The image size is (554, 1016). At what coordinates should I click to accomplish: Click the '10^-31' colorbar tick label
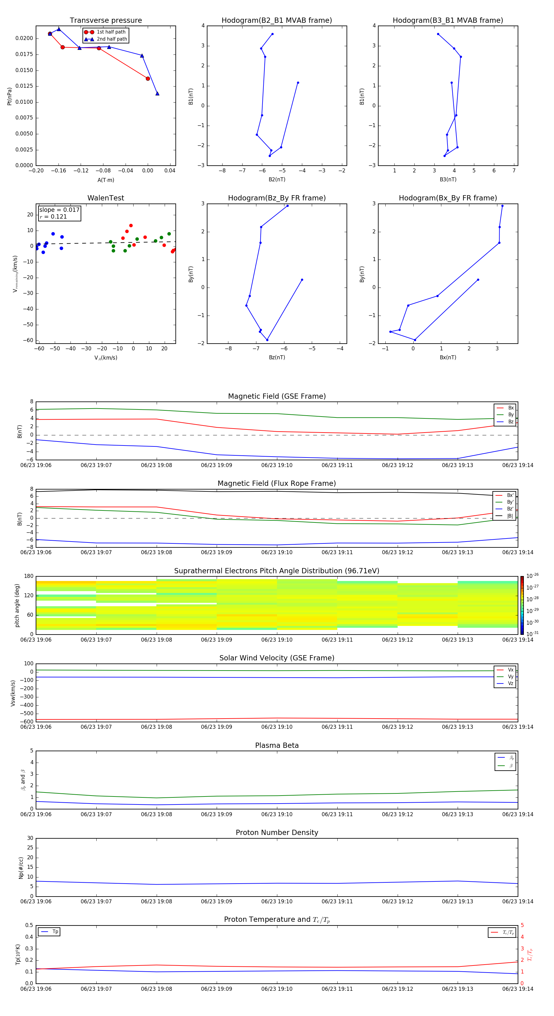point(532,634)
